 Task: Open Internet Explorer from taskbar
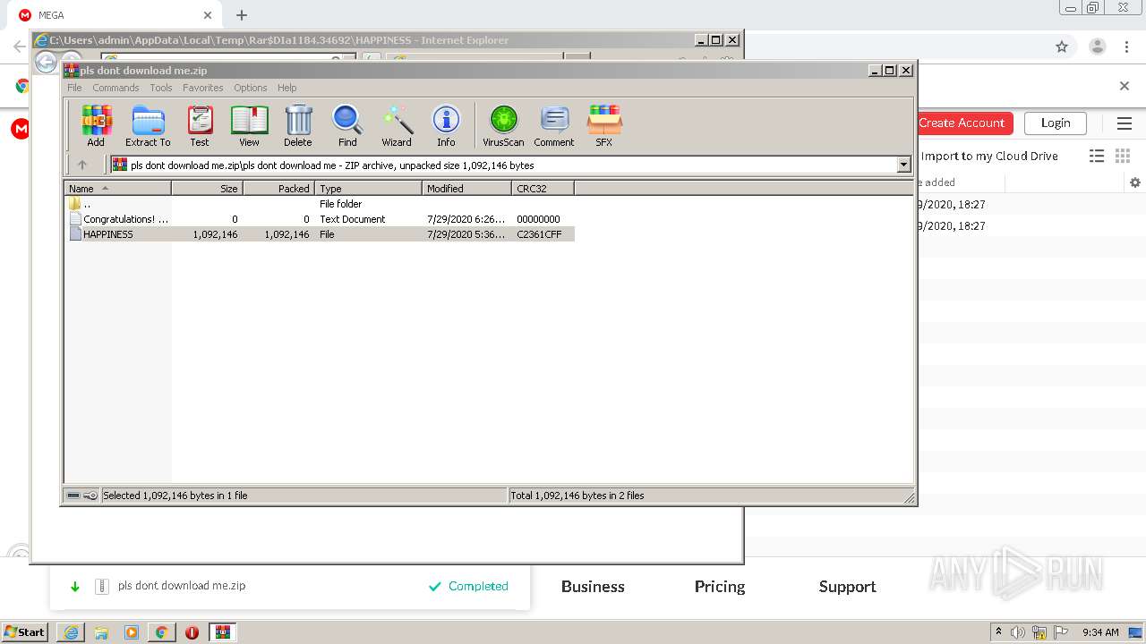tap(71, 632)
